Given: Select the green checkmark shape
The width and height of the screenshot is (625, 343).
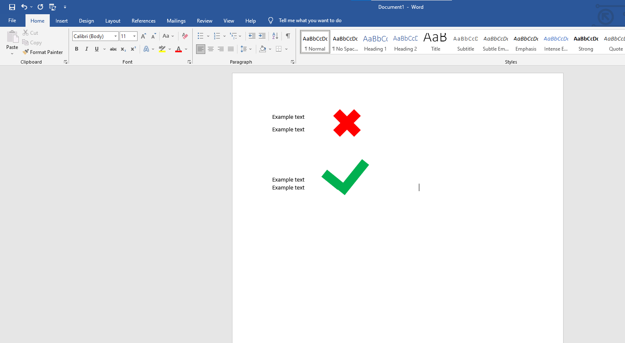Looking at the screenshot, I should (x=345, y=177).
